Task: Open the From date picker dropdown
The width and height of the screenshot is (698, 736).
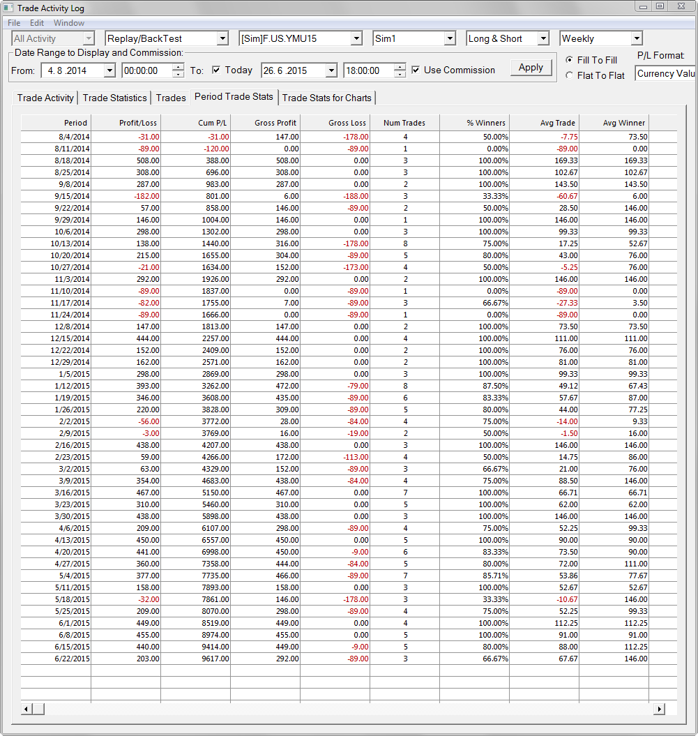Action: click(x=109, y=70)
